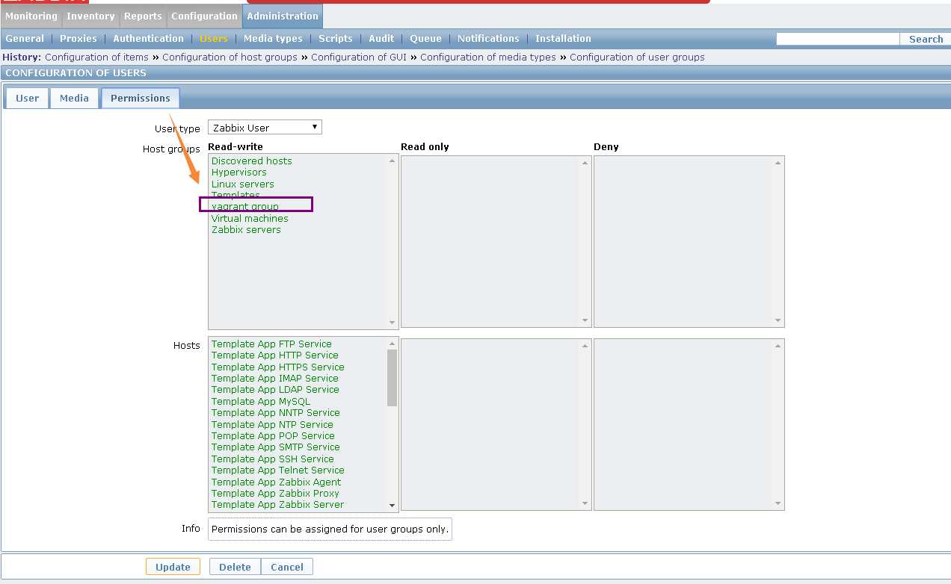Select Discovered hosts in Read-write list
The height and width of the screenshot is (584, 951).
tap(252, 161)
